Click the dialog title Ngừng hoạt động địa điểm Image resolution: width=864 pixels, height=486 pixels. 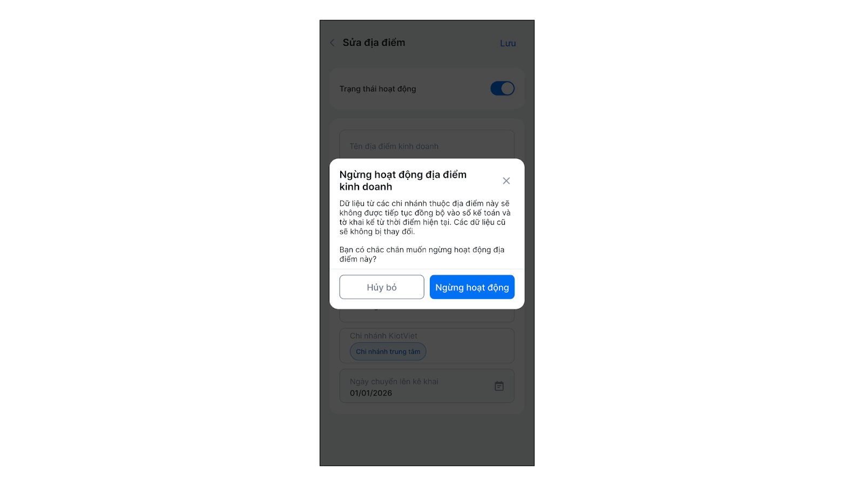point(403,180)
